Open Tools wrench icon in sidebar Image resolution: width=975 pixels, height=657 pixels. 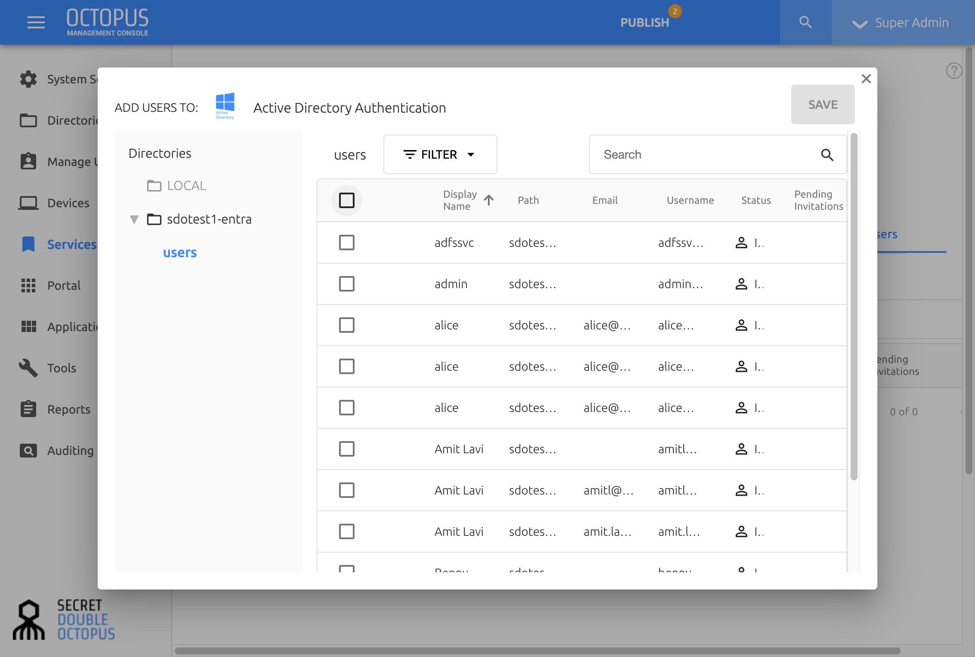click(x=28, y=368)
